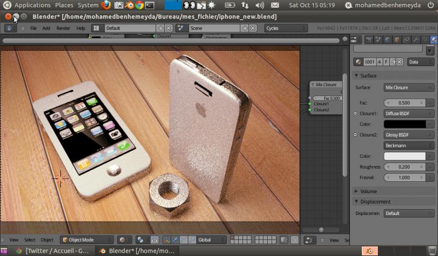438x256 pixels.
Task: Open the Render menu
Action: coord(63,28)
